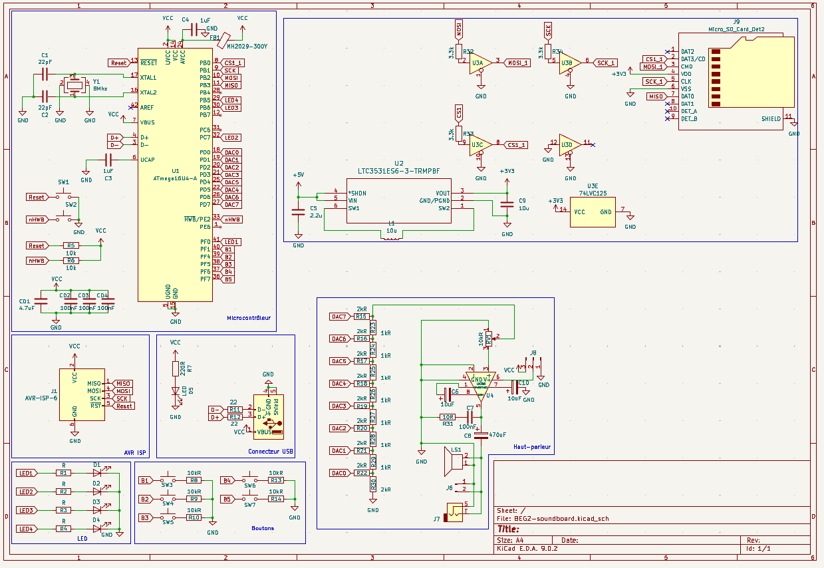Click the Microcontrôleur section label

coord(249,318)
